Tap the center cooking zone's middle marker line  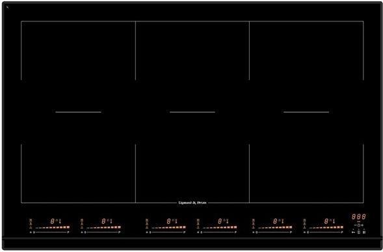(x=192, y=112)
